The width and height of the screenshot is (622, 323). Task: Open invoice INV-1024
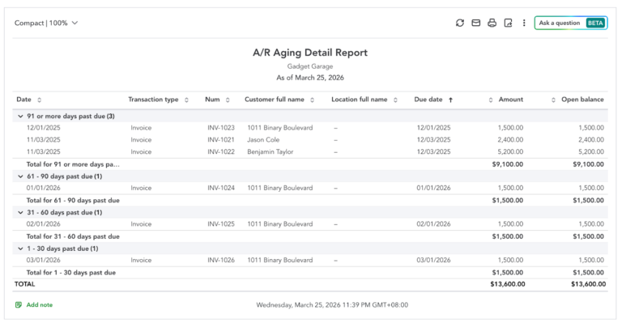tap(221, 188)
